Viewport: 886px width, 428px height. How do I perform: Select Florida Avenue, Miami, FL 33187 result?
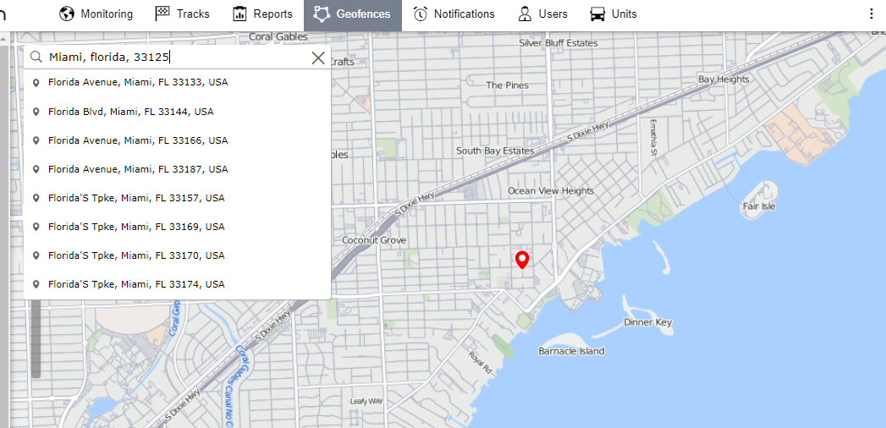point(138,169)
